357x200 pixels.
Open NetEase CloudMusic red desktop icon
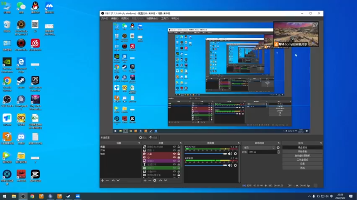[x=35, y=45]
